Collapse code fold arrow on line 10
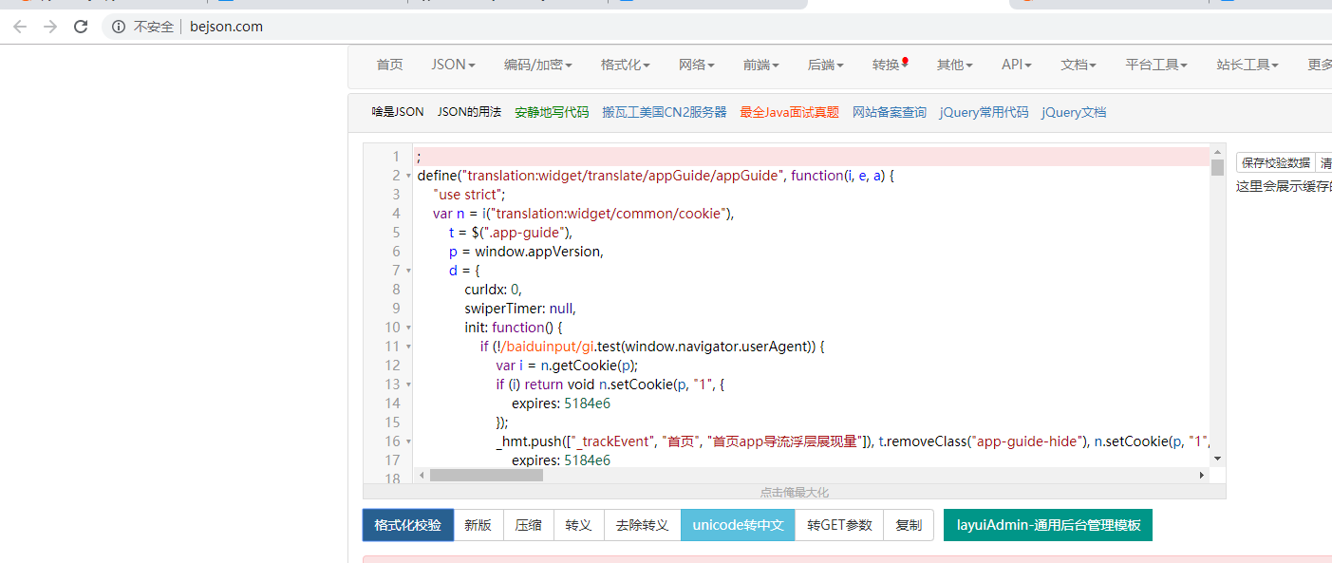1332x563 pixels. coord(408,328)
